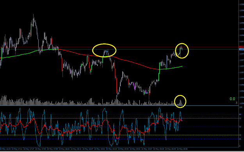This screenshot has height=152, width=244.
Task: Click the 15 May 17:27 time label
Action: coord(29,149)
